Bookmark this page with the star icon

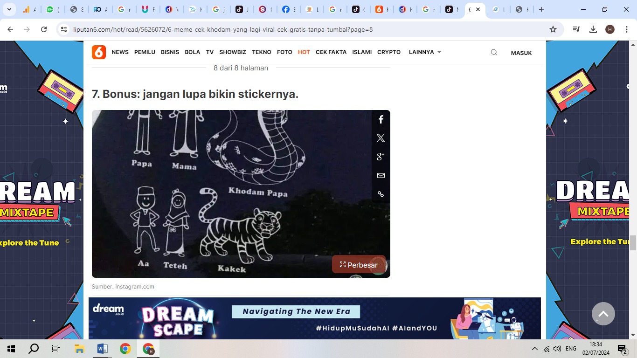point(553,29)
